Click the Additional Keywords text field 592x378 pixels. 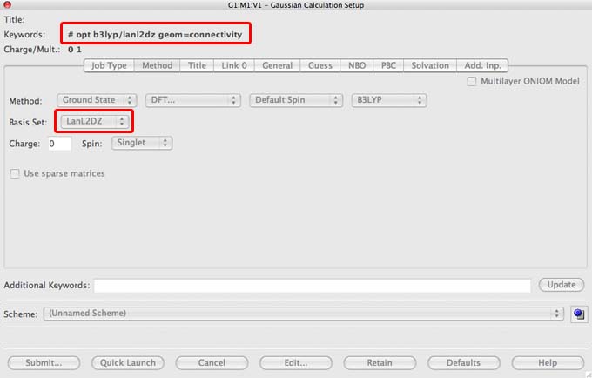[x=312, y=286]
